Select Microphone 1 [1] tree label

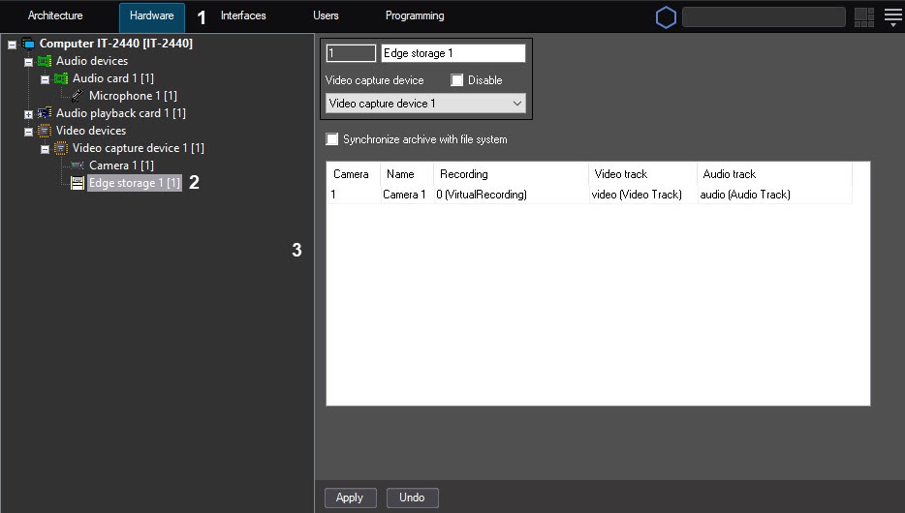(133, 96)
